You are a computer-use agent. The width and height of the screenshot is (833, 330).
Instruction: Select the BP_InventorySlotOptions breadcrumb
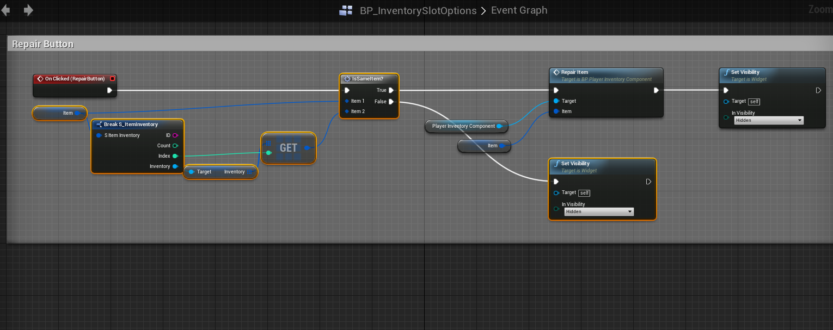[x=418, y=11]
